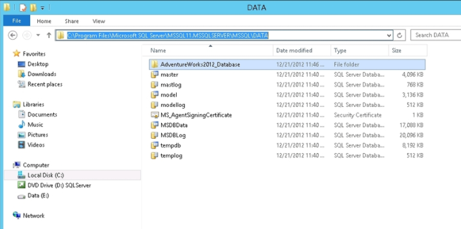Select Computer in navigation pane
This screenshot has width=461, height=229.
(36, 165)
